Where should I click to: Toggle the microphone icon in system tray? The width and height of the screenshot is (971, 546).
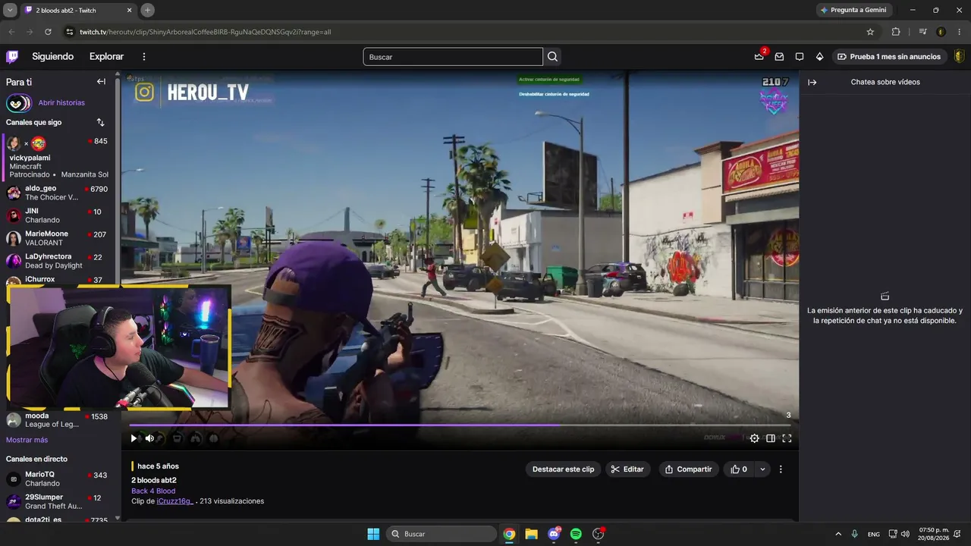click(x=855, y=534)
